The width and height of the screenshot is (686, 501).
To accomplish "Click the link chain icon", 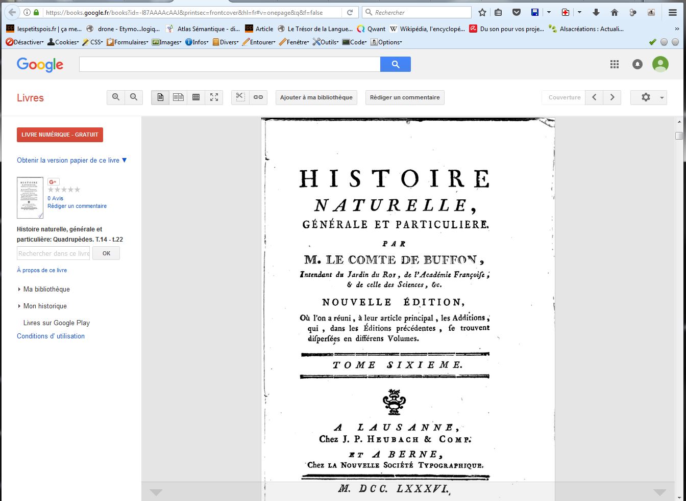I will pyautogui.click(x=258, y=97).
